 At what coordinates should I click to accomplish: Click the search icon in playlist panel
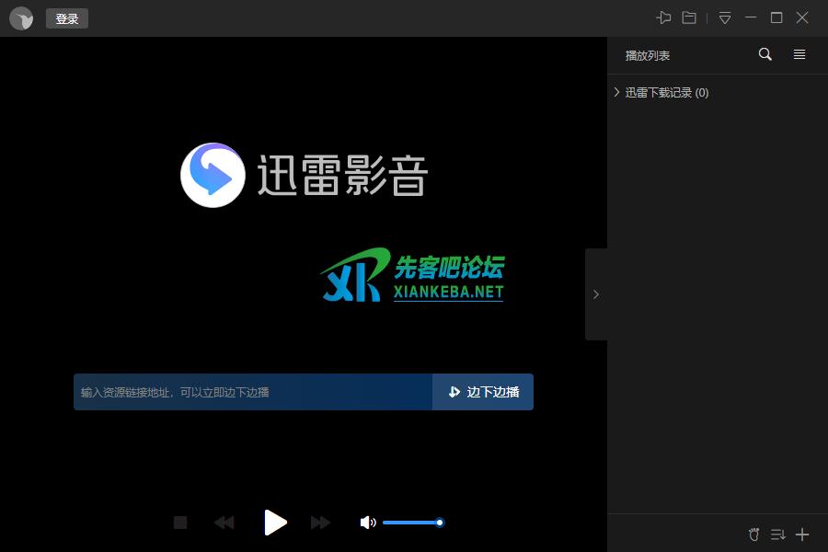tap(765, 54)
